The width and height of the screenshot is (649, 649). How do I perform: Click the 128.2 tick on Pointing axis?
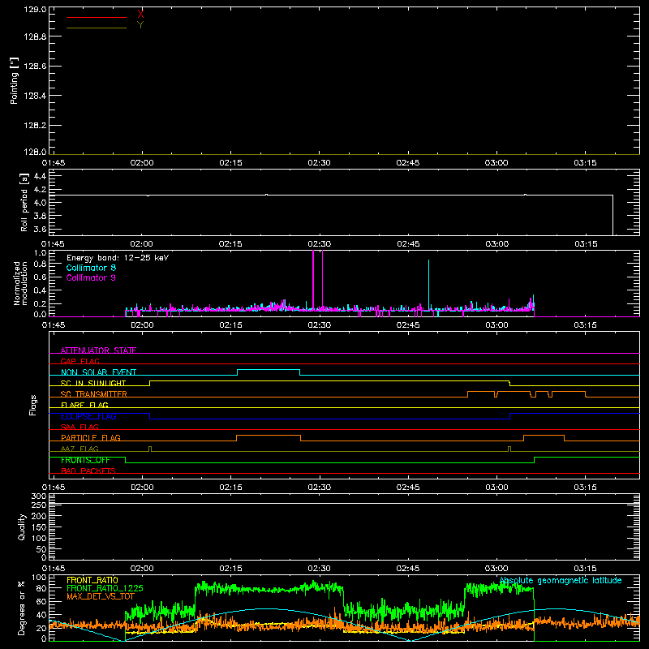tap(35, 125)
